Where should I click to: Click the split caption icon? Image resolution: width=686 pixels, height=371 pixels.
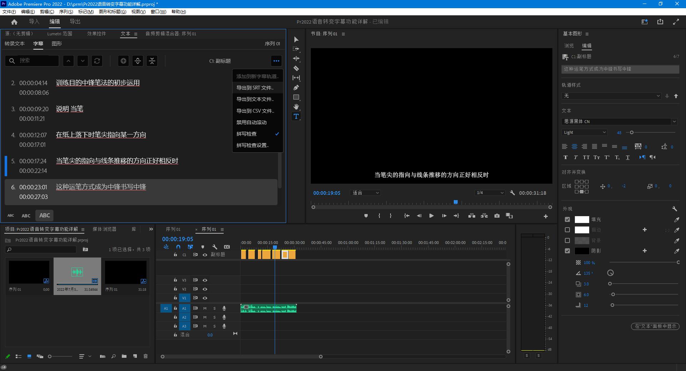point(138,61)
